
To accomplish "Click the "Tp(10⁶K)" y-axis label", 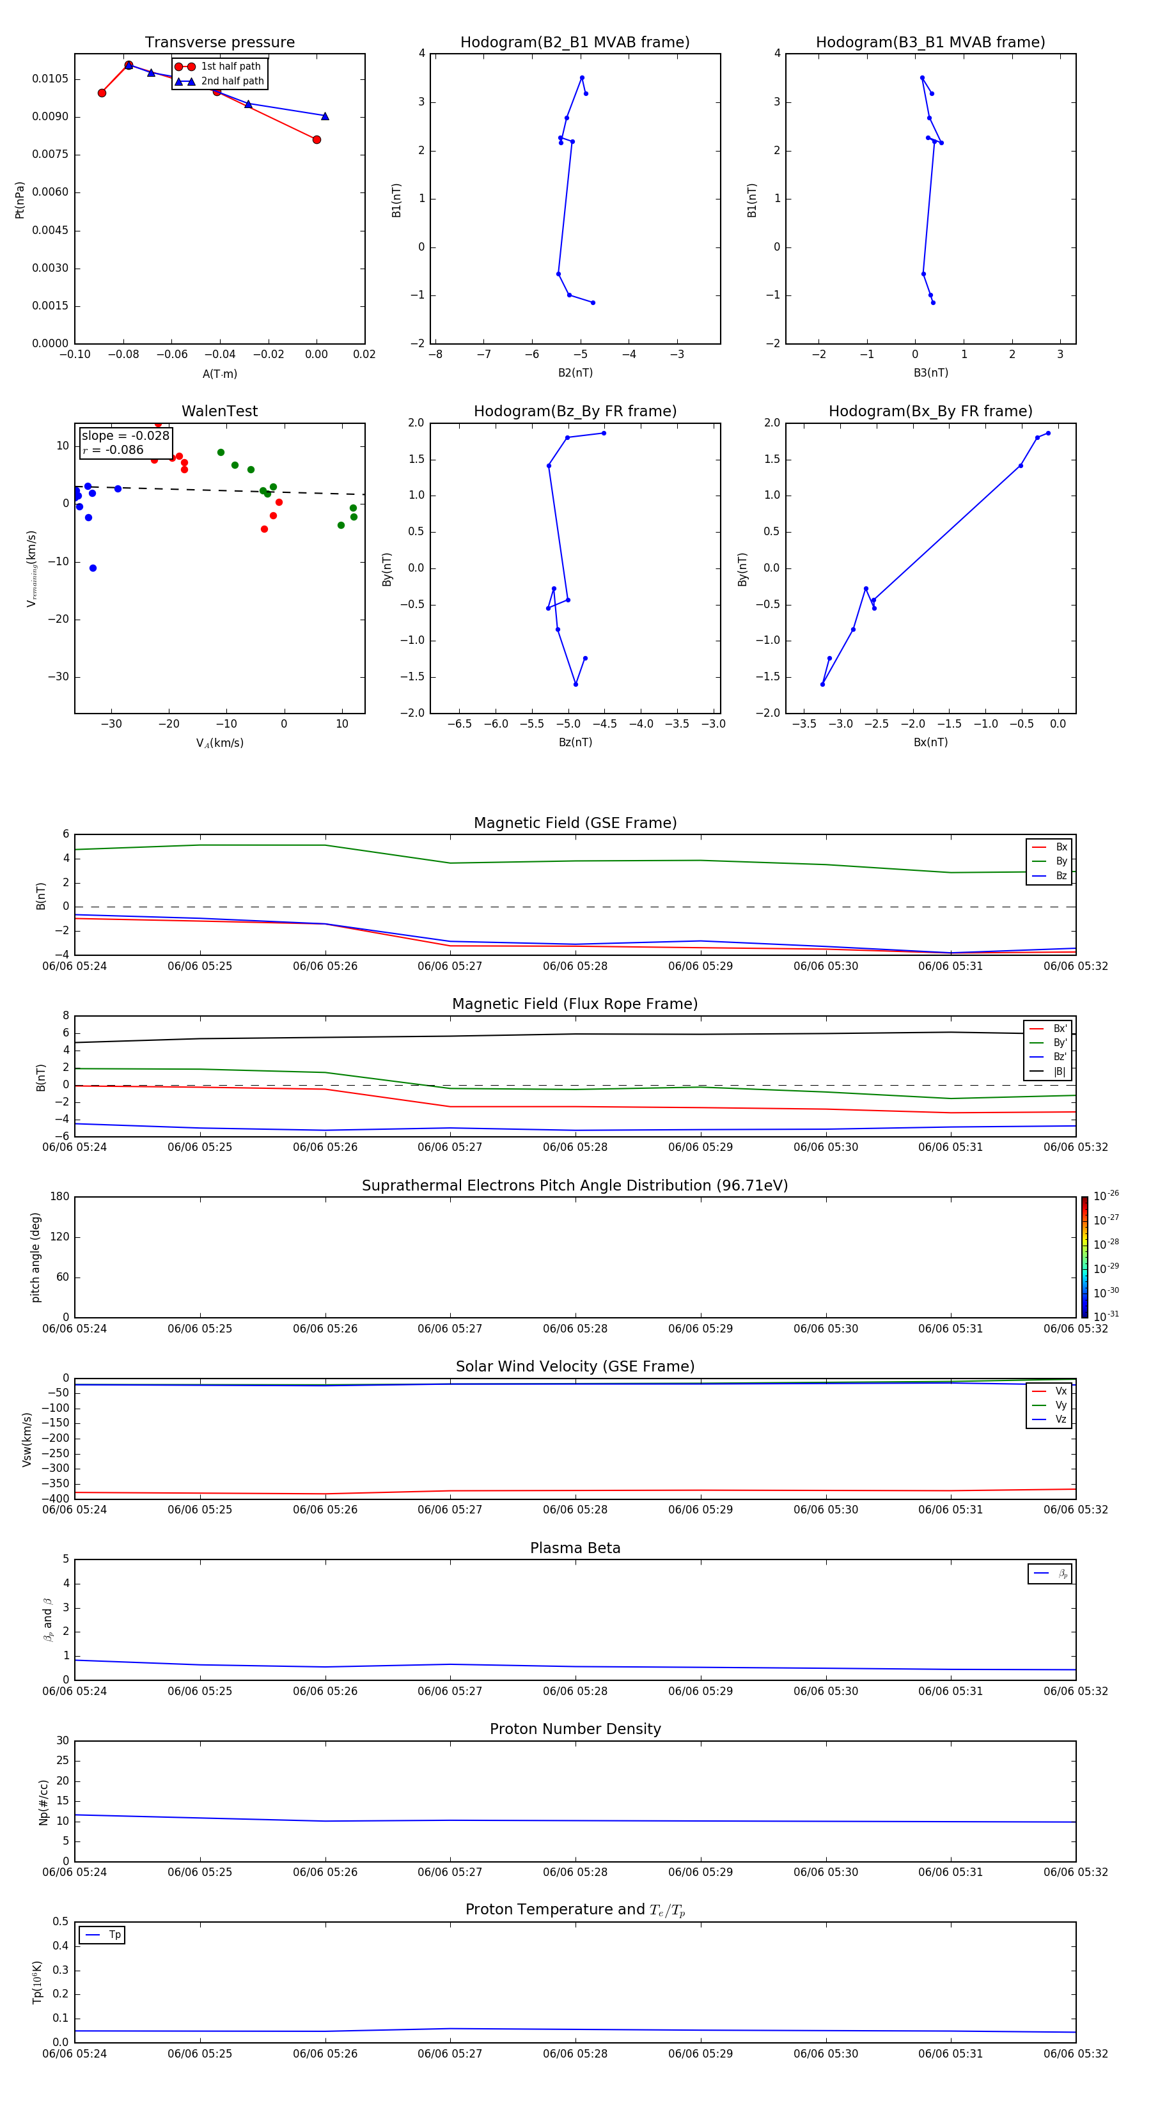I will [x=37, y=1982].
